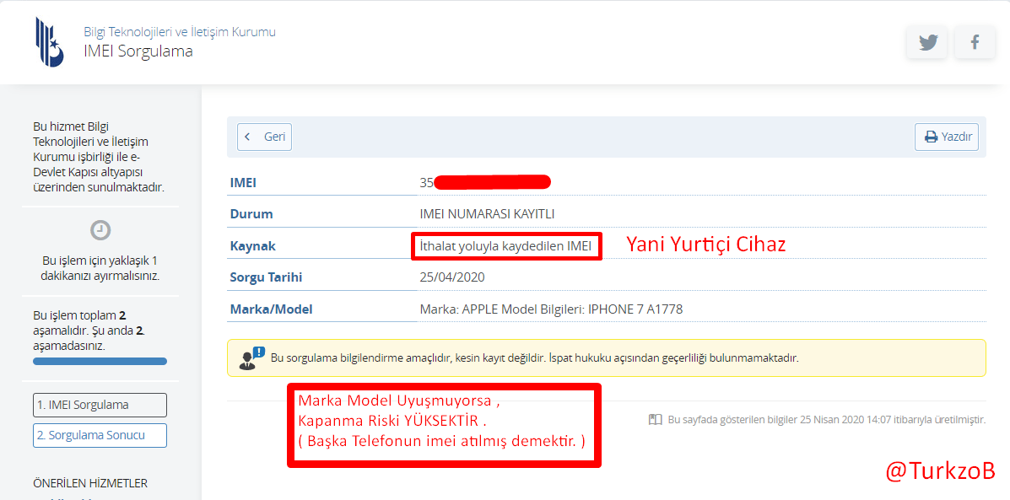Click the yellow disclaimer notice text
The image size is (1010, 500).
click(535, 358)
